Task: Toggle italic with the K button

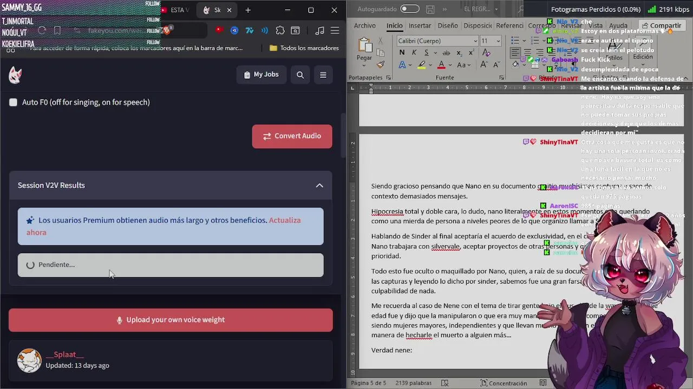Action: (414, 52)
